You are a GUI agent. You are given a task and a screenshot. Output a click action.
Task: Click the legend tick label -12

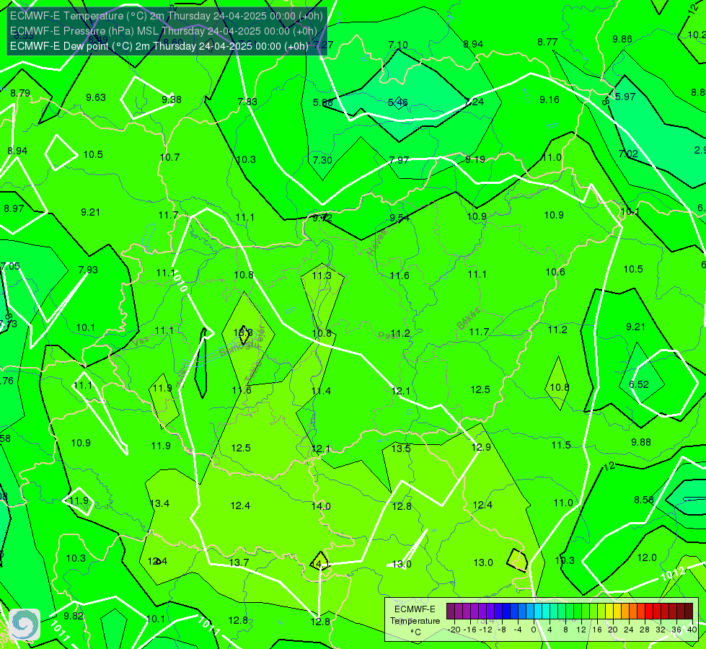[486, 630]
